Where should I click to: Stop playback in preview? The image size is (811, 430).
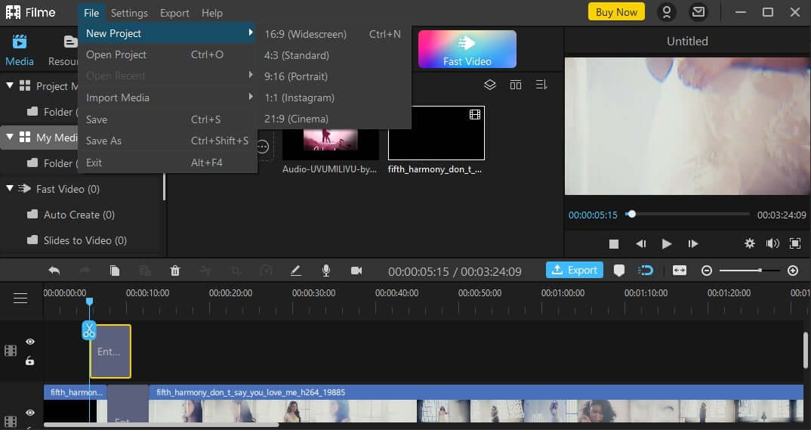(x=614, y=244)
